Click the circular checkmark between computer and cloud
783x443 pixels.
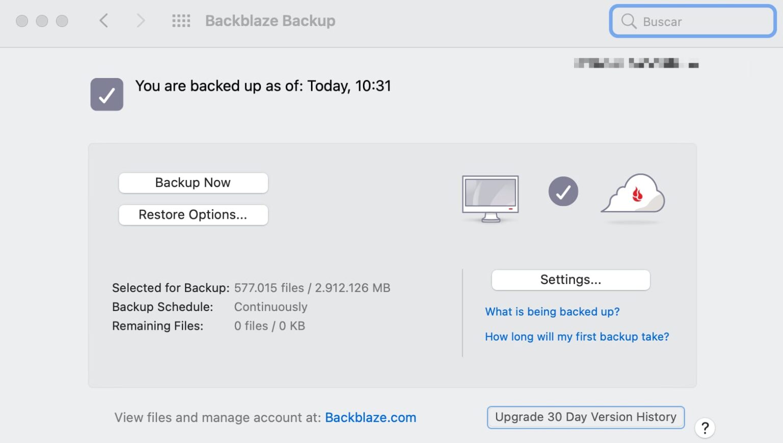click(563, 191)
